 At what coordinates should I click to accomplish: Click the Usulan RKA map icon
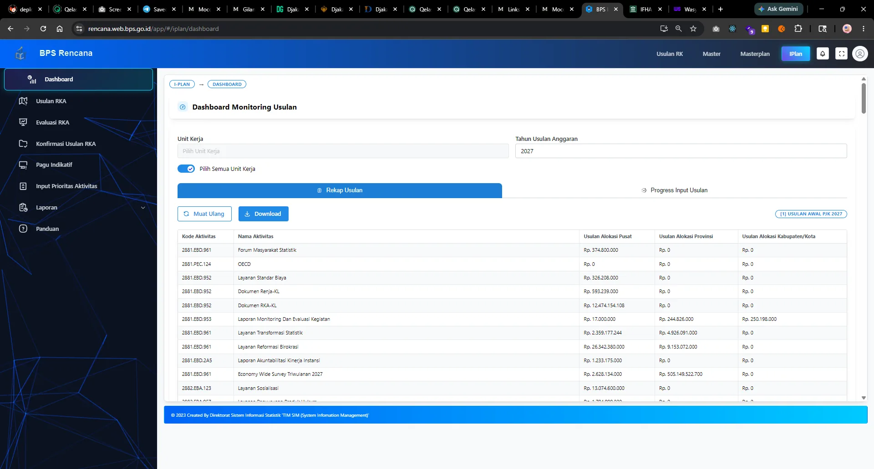(x=23, y=101)
